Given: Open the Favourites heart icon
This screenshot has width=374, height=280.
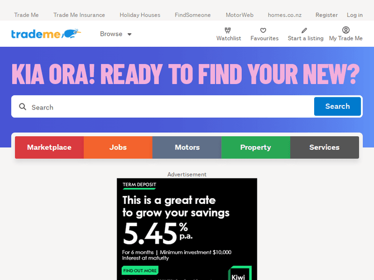Looking at the screenshot, I should 263,30.
